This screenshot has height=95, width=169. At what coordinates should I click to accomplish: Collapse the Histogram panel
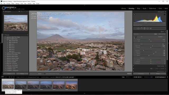click(x=166, y=12)
